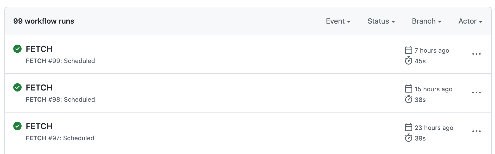The width and height of the screenshot is (495, 154).
Task: Show more options for FETCH #97 run
Action: 476,131
